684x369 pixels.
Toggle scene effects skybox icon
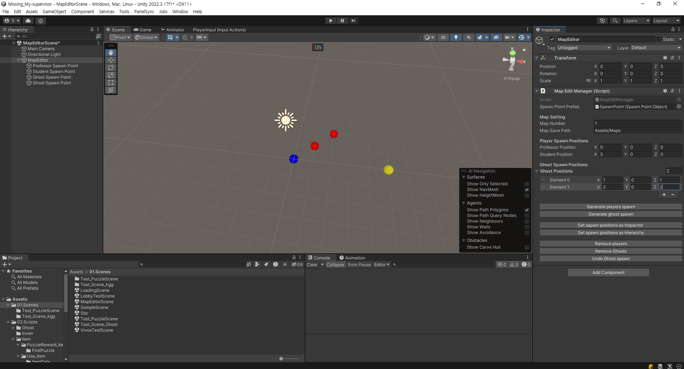tap(480, 37)
